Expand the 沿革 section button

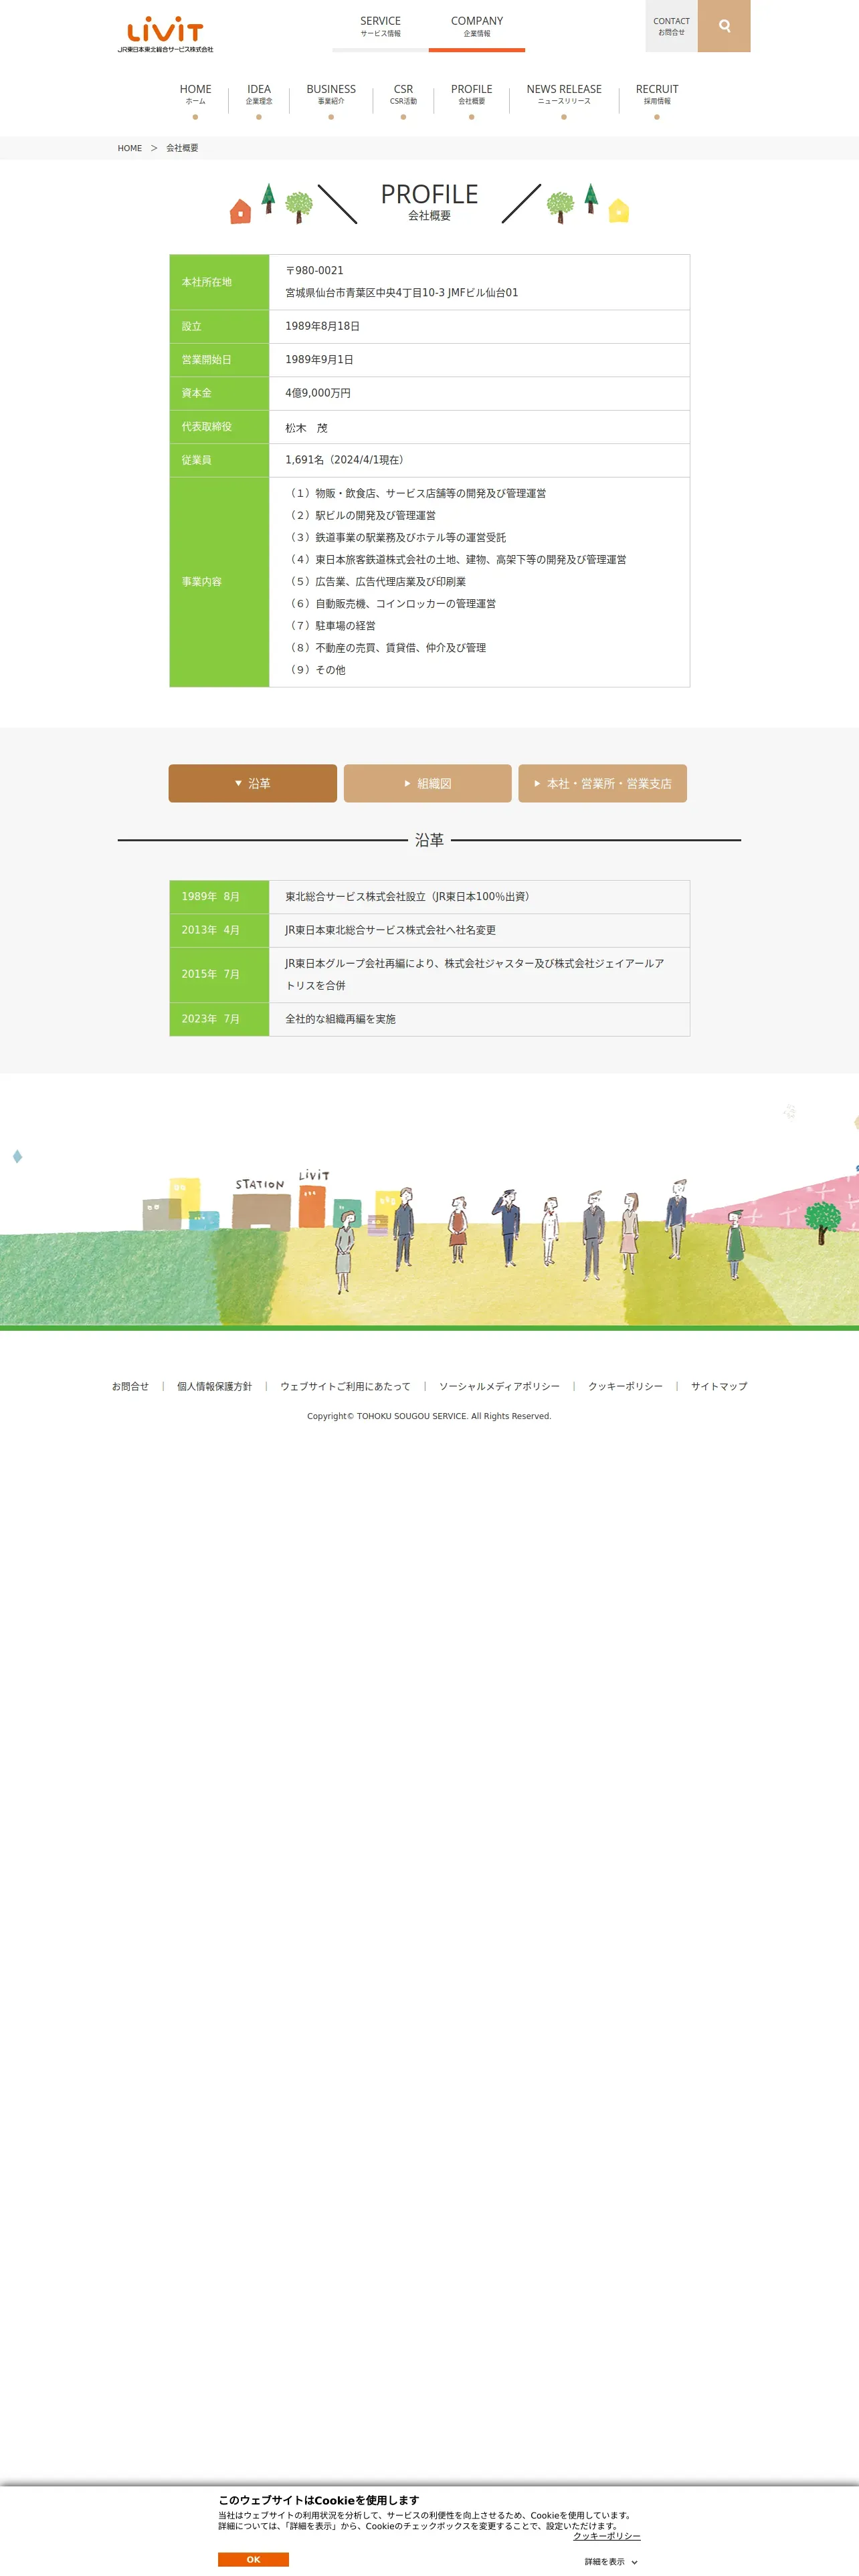click(252, 783)
